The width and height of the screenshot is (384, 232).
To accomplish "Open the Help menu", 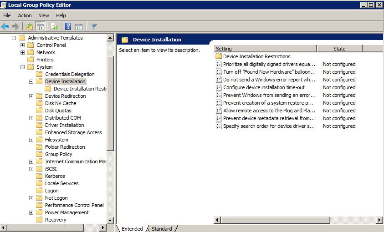I will click(61, 15).
